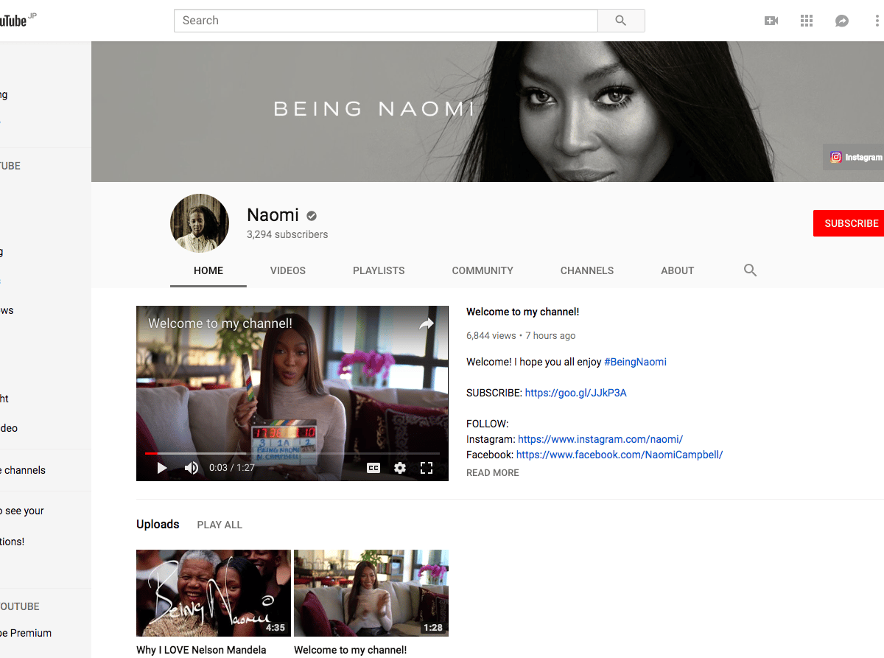Viewport: 884px width, 658px height.
Task: Open the ABOUT tab
Action: pos(678,270)
